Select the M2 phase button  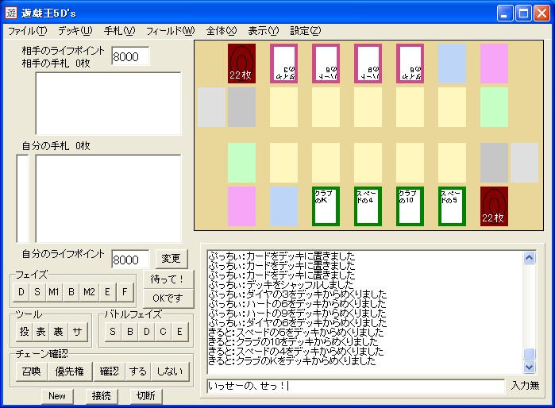pos(89,292)
